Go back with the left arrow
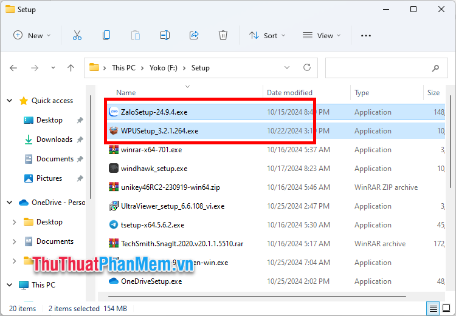456x316 pixels. (x=13, y=68)
